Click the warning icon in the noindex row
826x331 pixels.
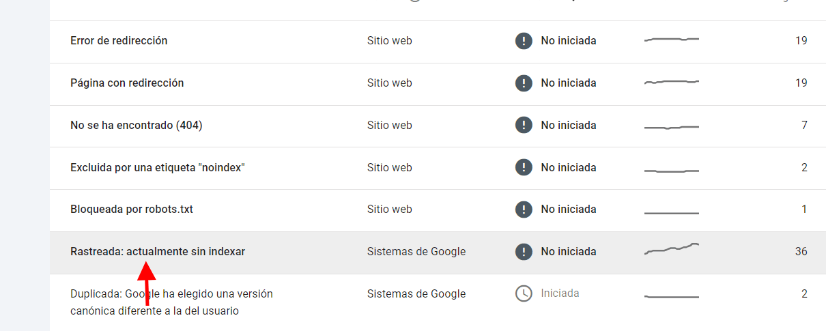click(524, 167)
